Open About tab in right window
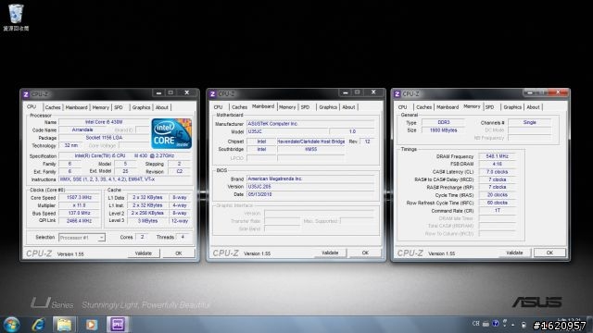Image resolution: width=593 pixels, height=333 pixels. (533, 107)
